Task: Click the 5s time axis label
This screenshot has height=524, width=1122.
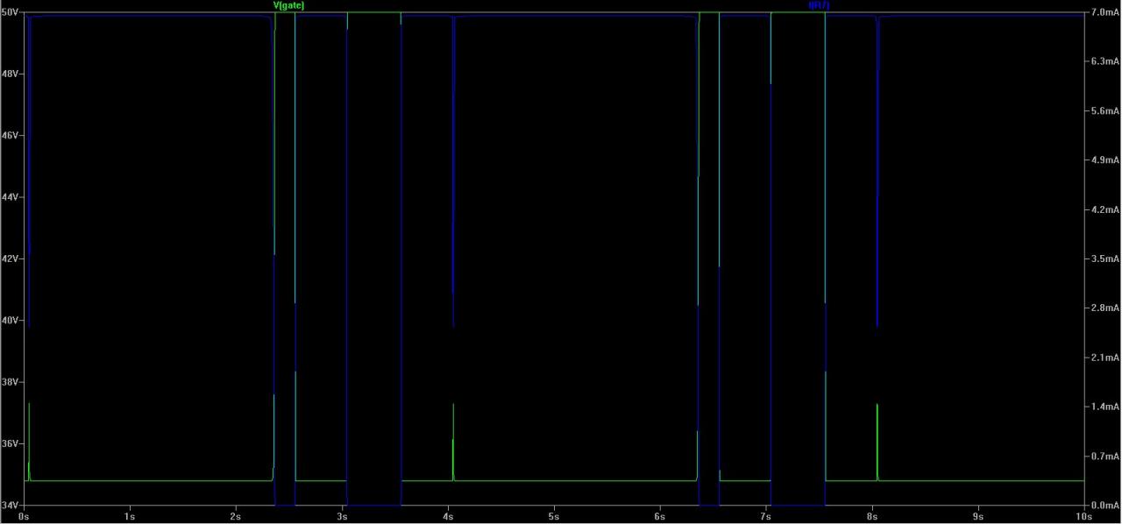Action: tap(554, 517)
